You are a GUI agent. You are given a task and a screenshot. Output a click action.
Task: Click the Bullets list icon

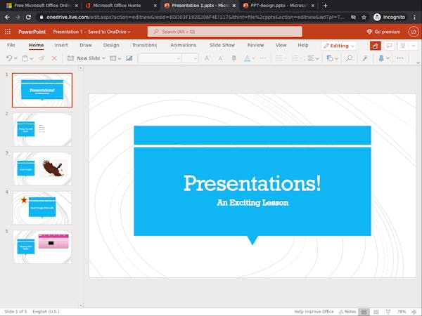click(x=279, y=58)
